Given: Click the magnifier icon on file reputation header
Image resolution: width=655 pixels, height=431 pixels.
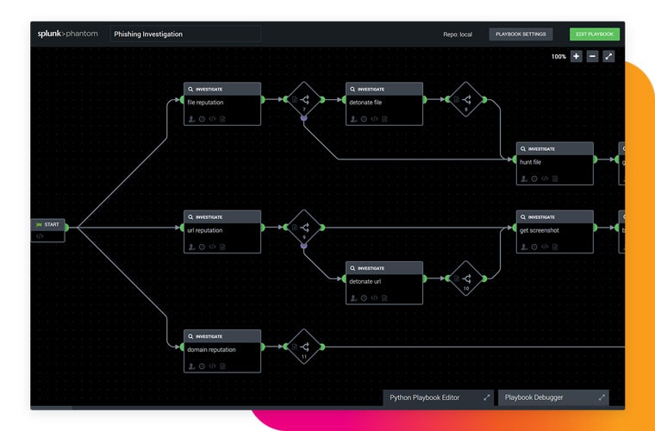Looking at the screenshot, I should click(x=190, y=89).
